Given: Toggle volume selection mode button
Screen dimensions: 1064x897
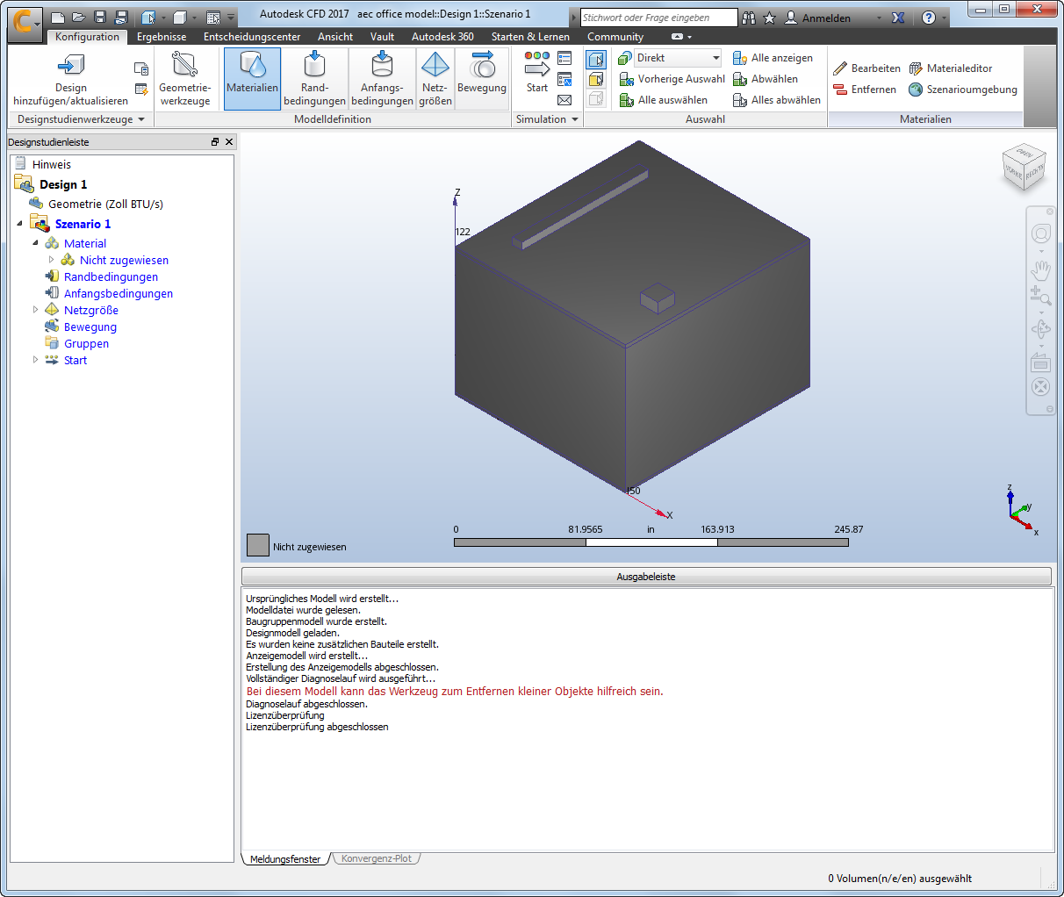Looking at the screenshot, I should point(596,59).
